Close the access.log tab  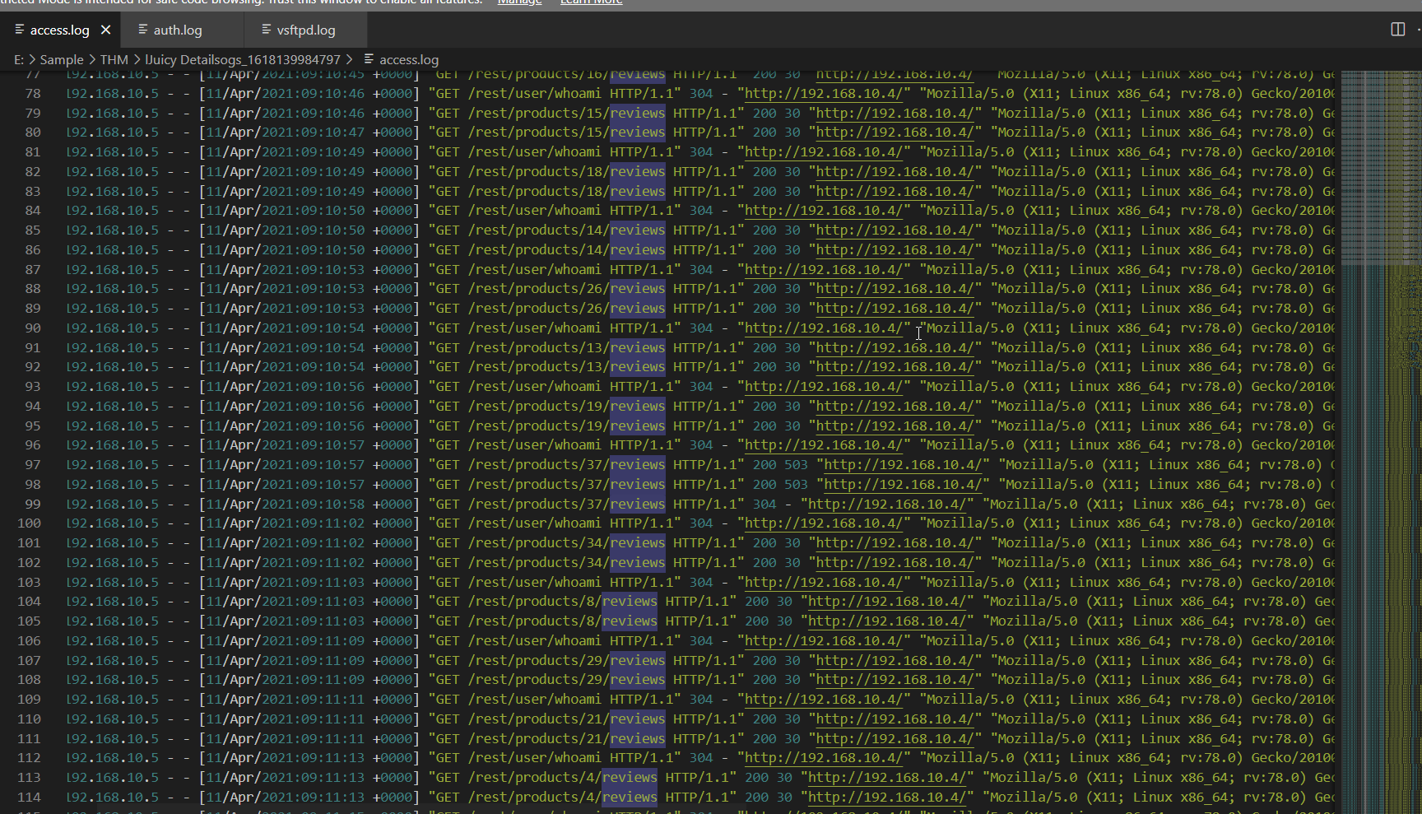[x=105, y=30]
